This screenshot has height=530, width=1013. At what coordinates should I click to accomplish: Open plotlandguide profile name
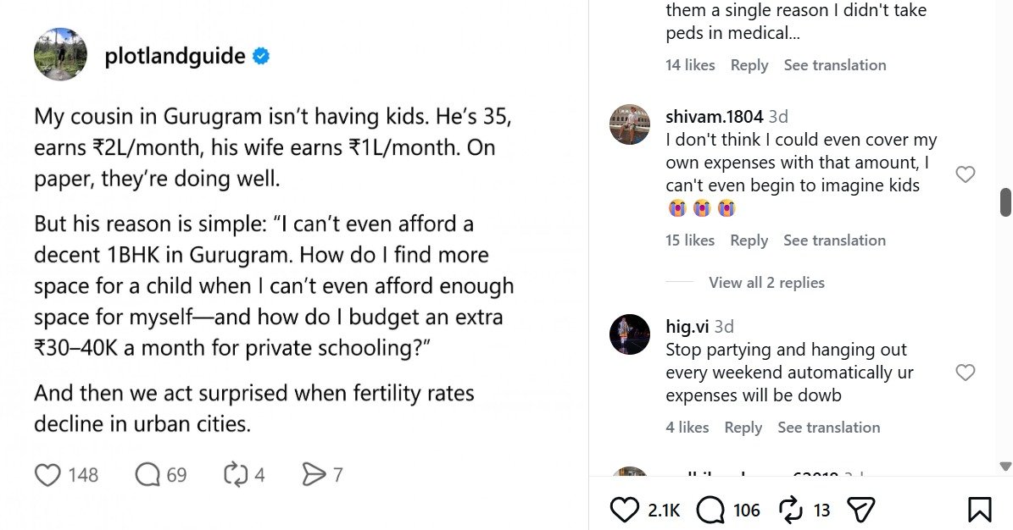pos(175,56)
